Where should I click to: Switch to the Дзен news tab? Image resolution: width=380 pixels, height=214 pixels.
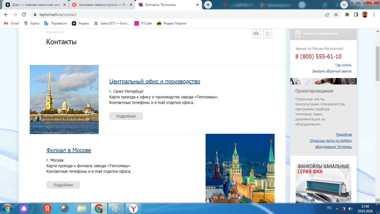35,5
